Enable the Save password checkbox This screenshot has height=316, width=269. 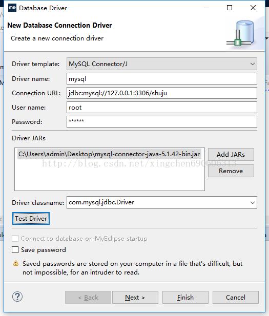click(x=15, y=250)
